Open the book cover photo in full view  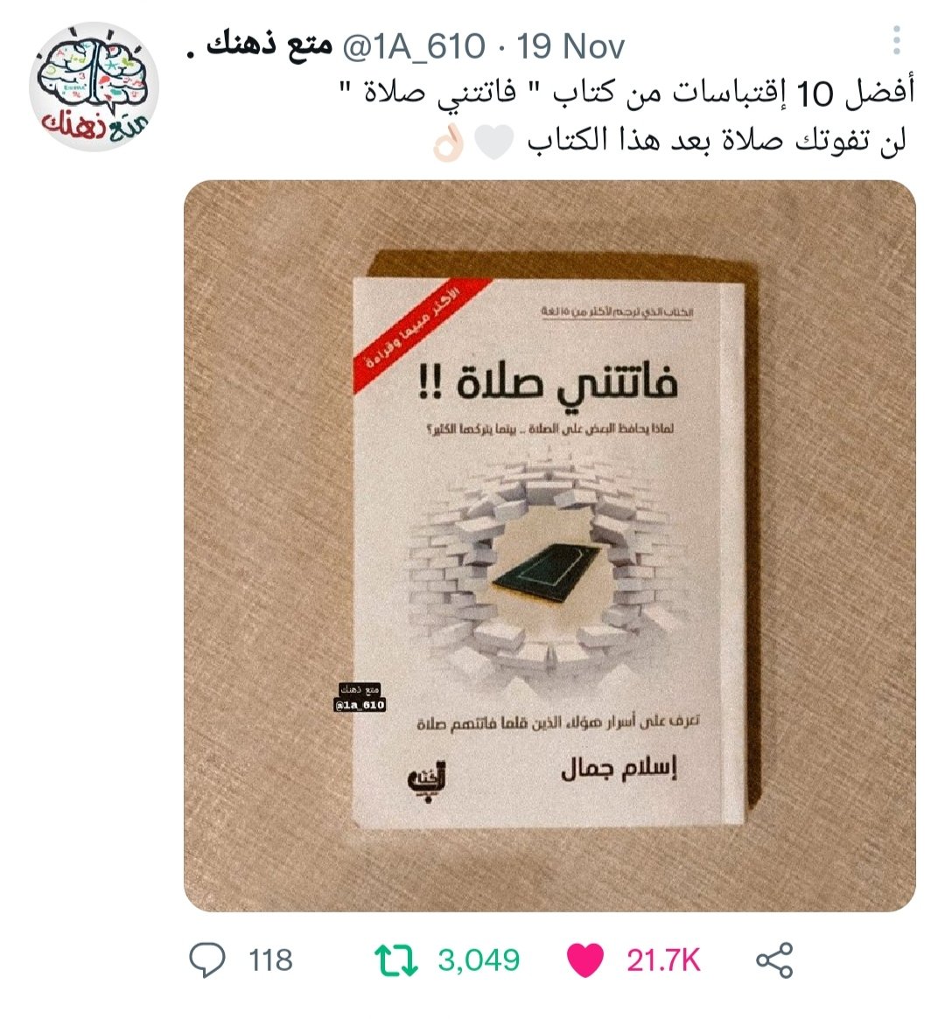point(549,546)
